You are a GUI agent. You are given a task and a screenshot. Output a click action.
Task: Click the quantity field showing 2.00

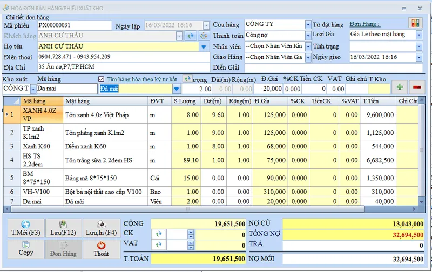tap(197, 89)
